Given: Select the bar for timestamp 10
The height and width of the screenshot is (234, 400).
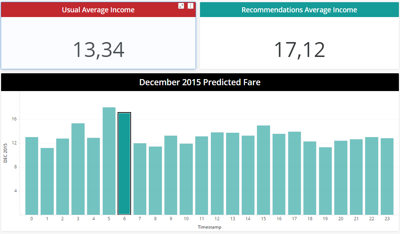Looking at the screenshot, I should pyautogui.click(x=186, y=179).
